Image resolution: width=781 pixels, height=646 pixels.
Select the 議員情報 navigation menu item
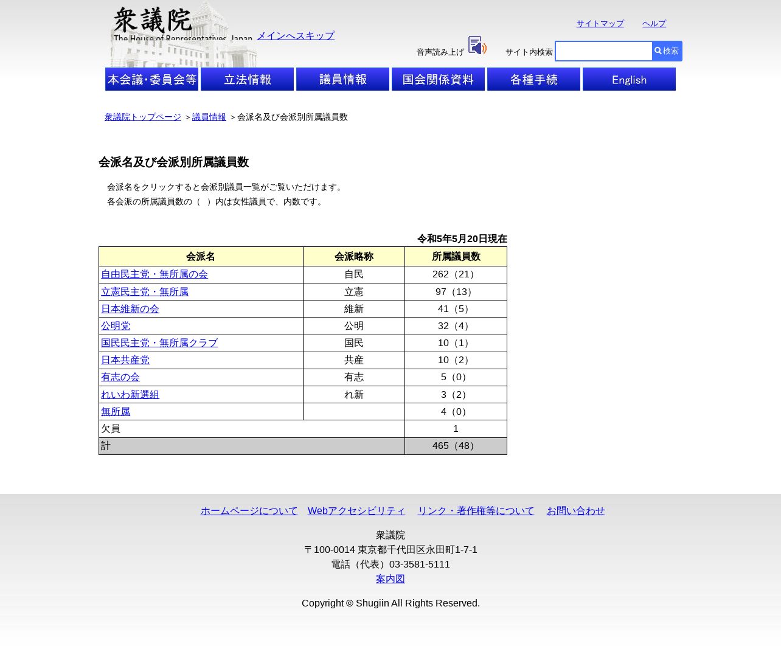coord(343,79)
